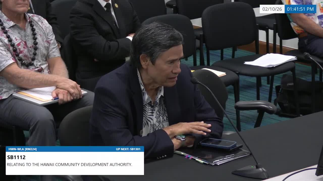Click the timestamp 01:41:51 PM

pos(300,9)
